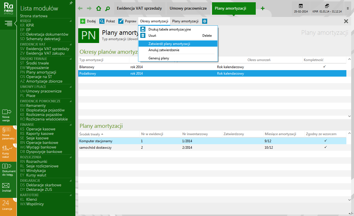Click the Dodaj button
The image size is (354, 216).
pos(88,21)
